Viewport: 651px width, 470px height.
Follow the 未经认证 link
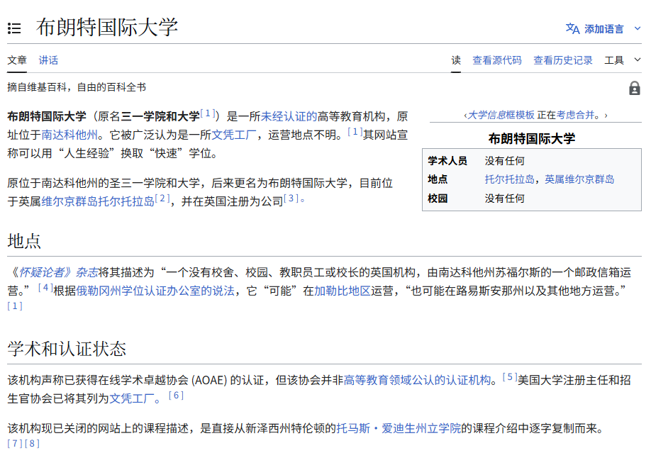[x=289, y=116]
